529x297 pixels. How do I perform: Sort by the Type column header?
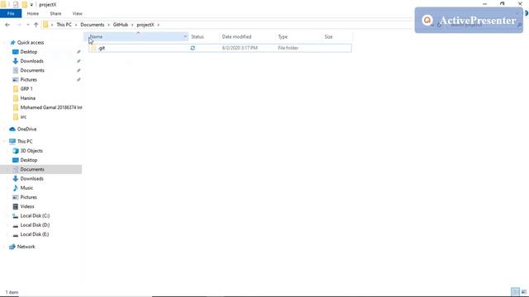(x=283, y=36)
